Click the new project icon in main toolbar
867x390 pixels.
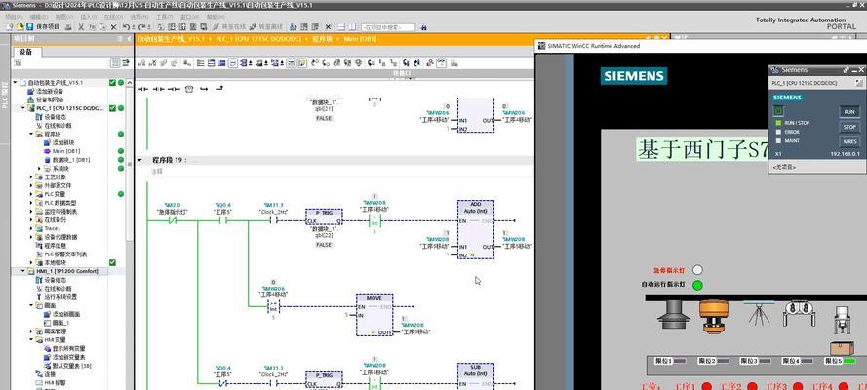(10, 26)
